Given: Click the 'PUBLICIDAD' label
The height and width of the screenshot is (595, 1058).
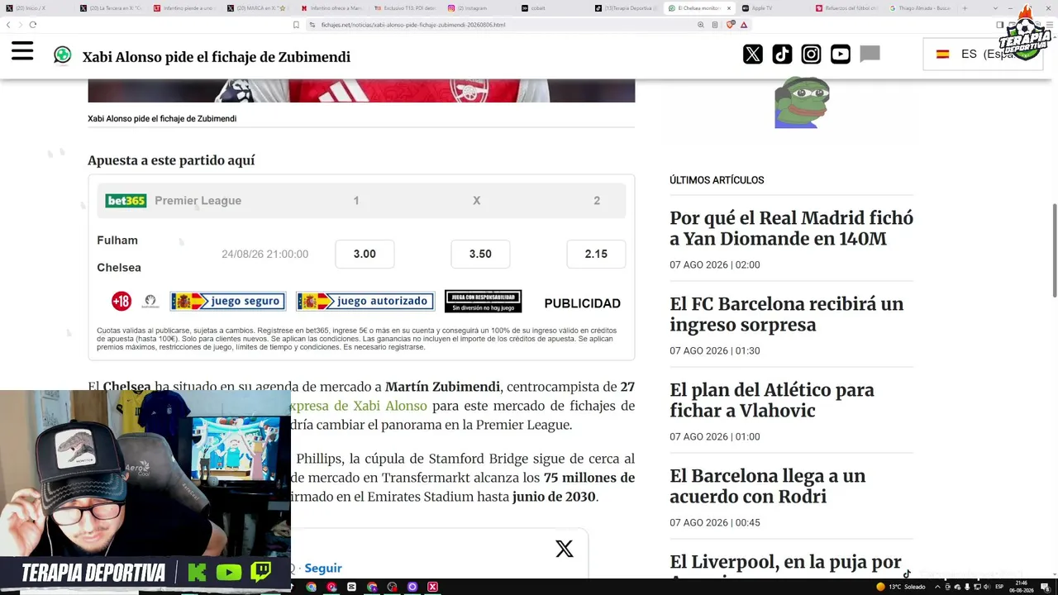Looking at the screenshot, I should (x=582, y=303).
